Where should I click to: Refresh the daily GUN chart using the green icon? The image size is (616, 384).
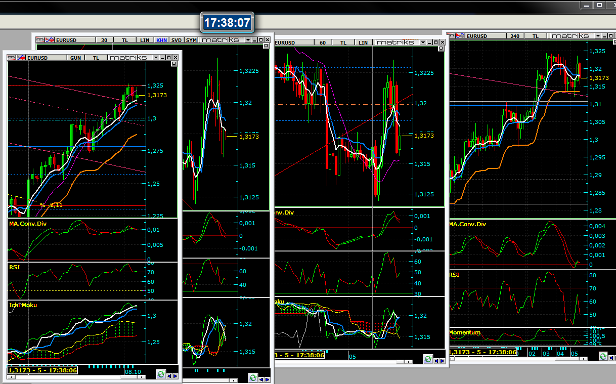tap(161, 374)
